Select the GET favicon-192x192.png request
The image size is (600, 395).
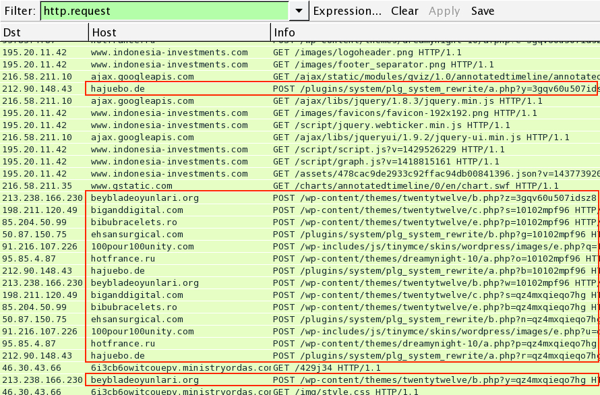click(x=300, y=113)
